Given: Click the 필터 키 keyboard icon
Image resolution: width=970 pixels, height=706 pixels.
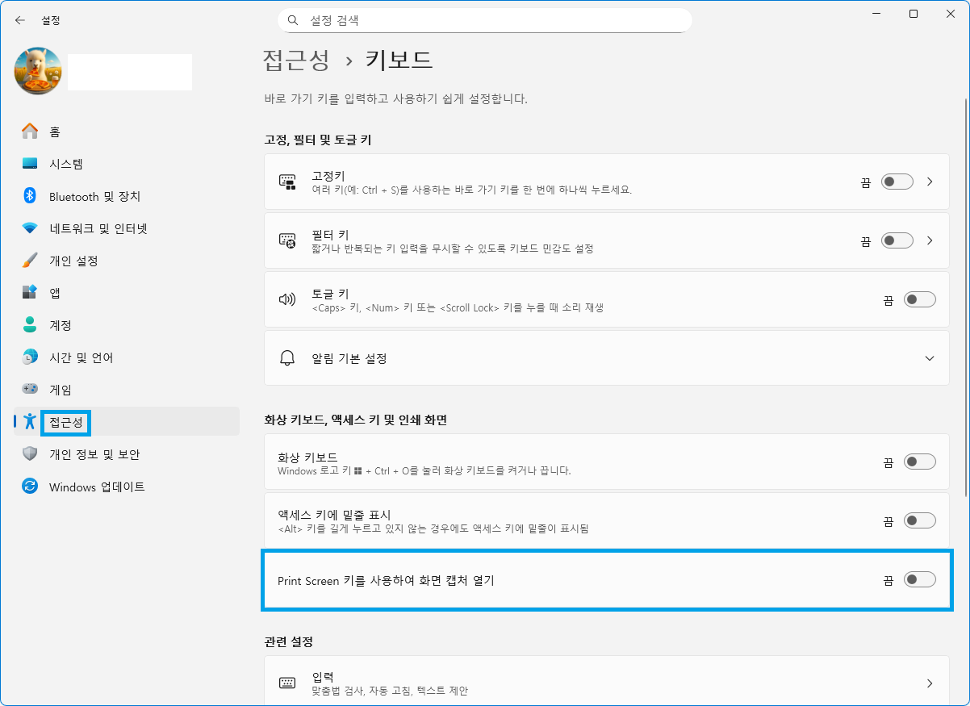Looking at the screenshot, I should coord(287,240).
